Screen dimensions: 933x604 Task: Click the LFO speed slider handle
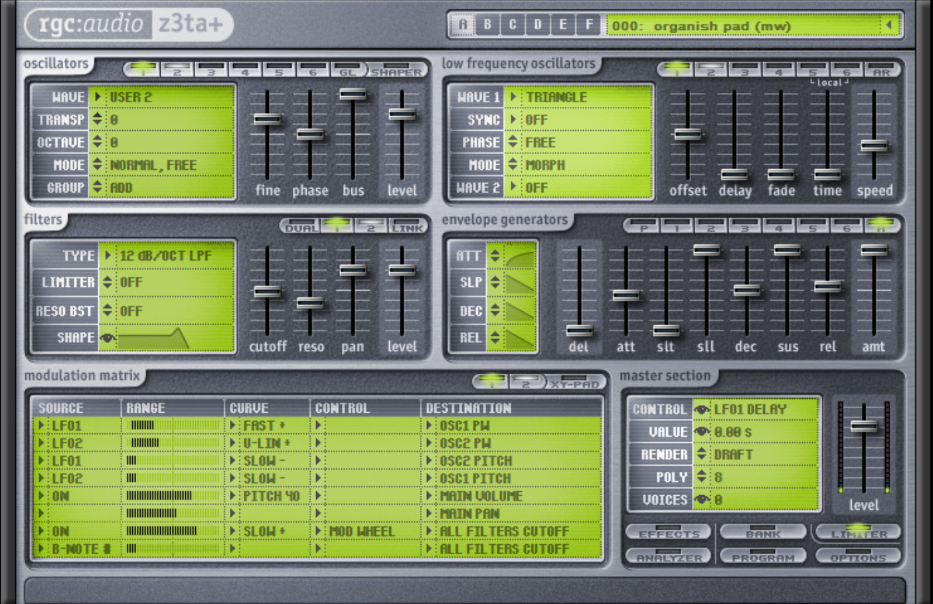[874, 145]
